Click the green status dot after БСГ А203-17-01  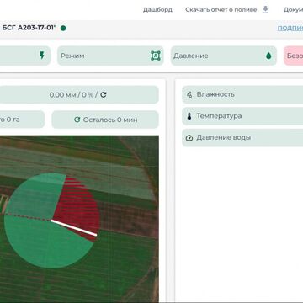click(x=63, y=28)
